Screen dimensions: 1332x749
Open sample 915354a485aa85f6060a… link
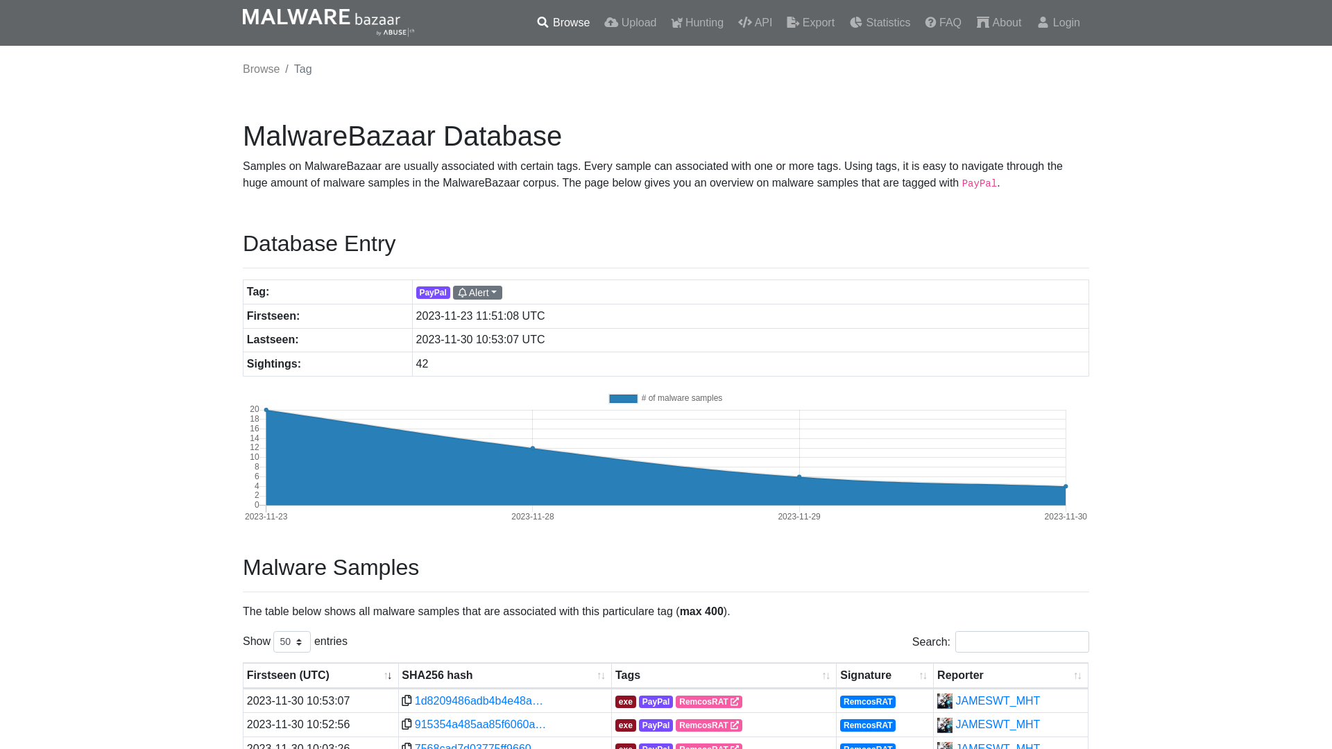pos(480,725)
